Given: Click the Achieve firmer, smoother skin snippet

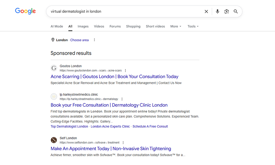Looking at the screenshot, I should 118,155.
